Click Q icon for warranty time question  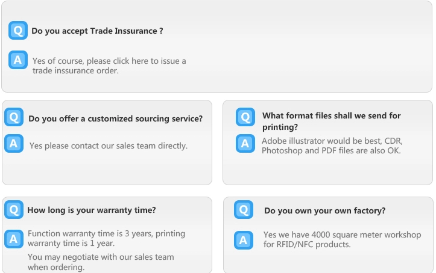pyautogui.click(x=14, y=209)
